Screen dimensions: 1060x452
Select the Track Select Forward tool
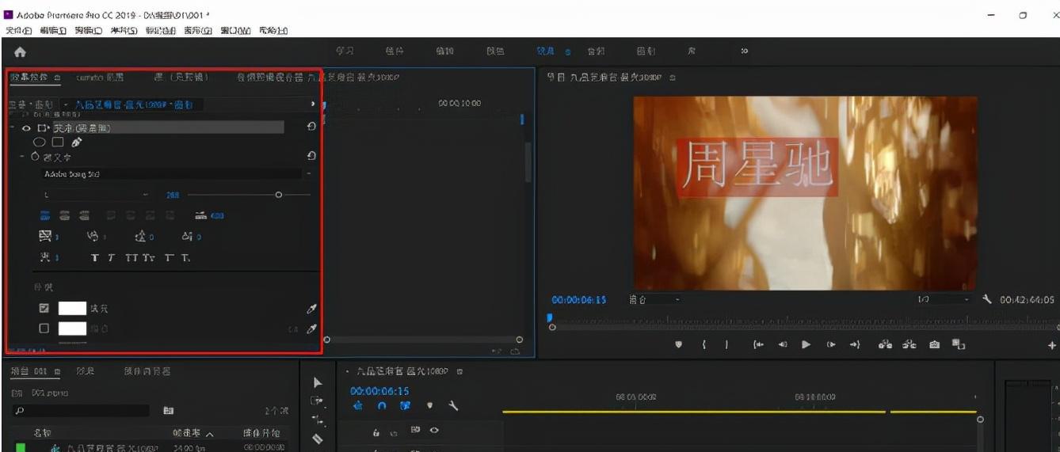point(318,401)
